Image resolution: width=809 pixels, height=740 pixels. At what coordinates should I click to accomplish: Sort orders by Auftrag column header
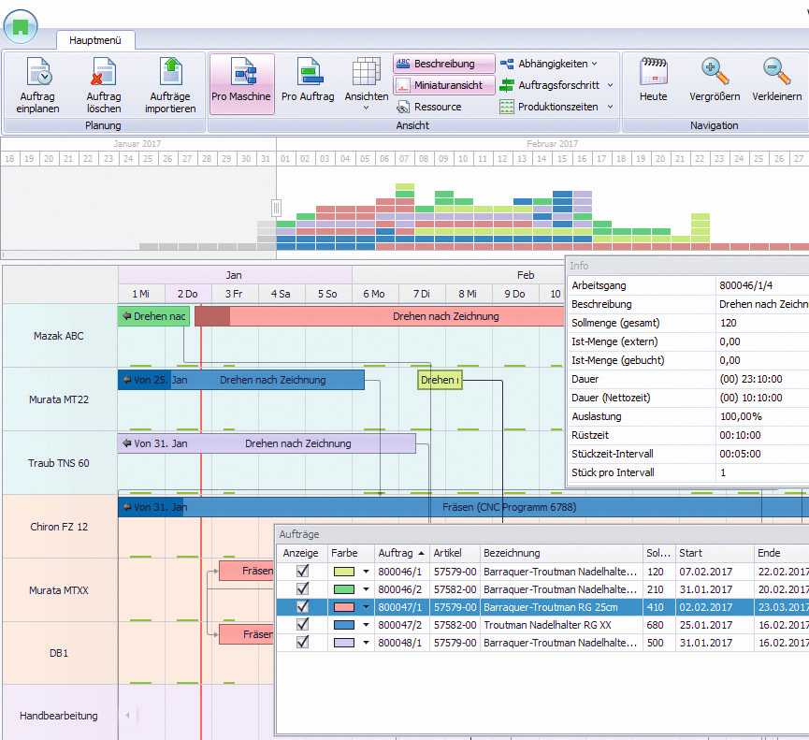(x=400, y=553)
